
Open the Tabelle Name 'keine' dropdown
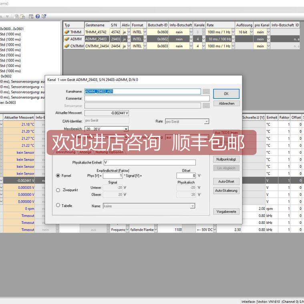pos(193,206)
